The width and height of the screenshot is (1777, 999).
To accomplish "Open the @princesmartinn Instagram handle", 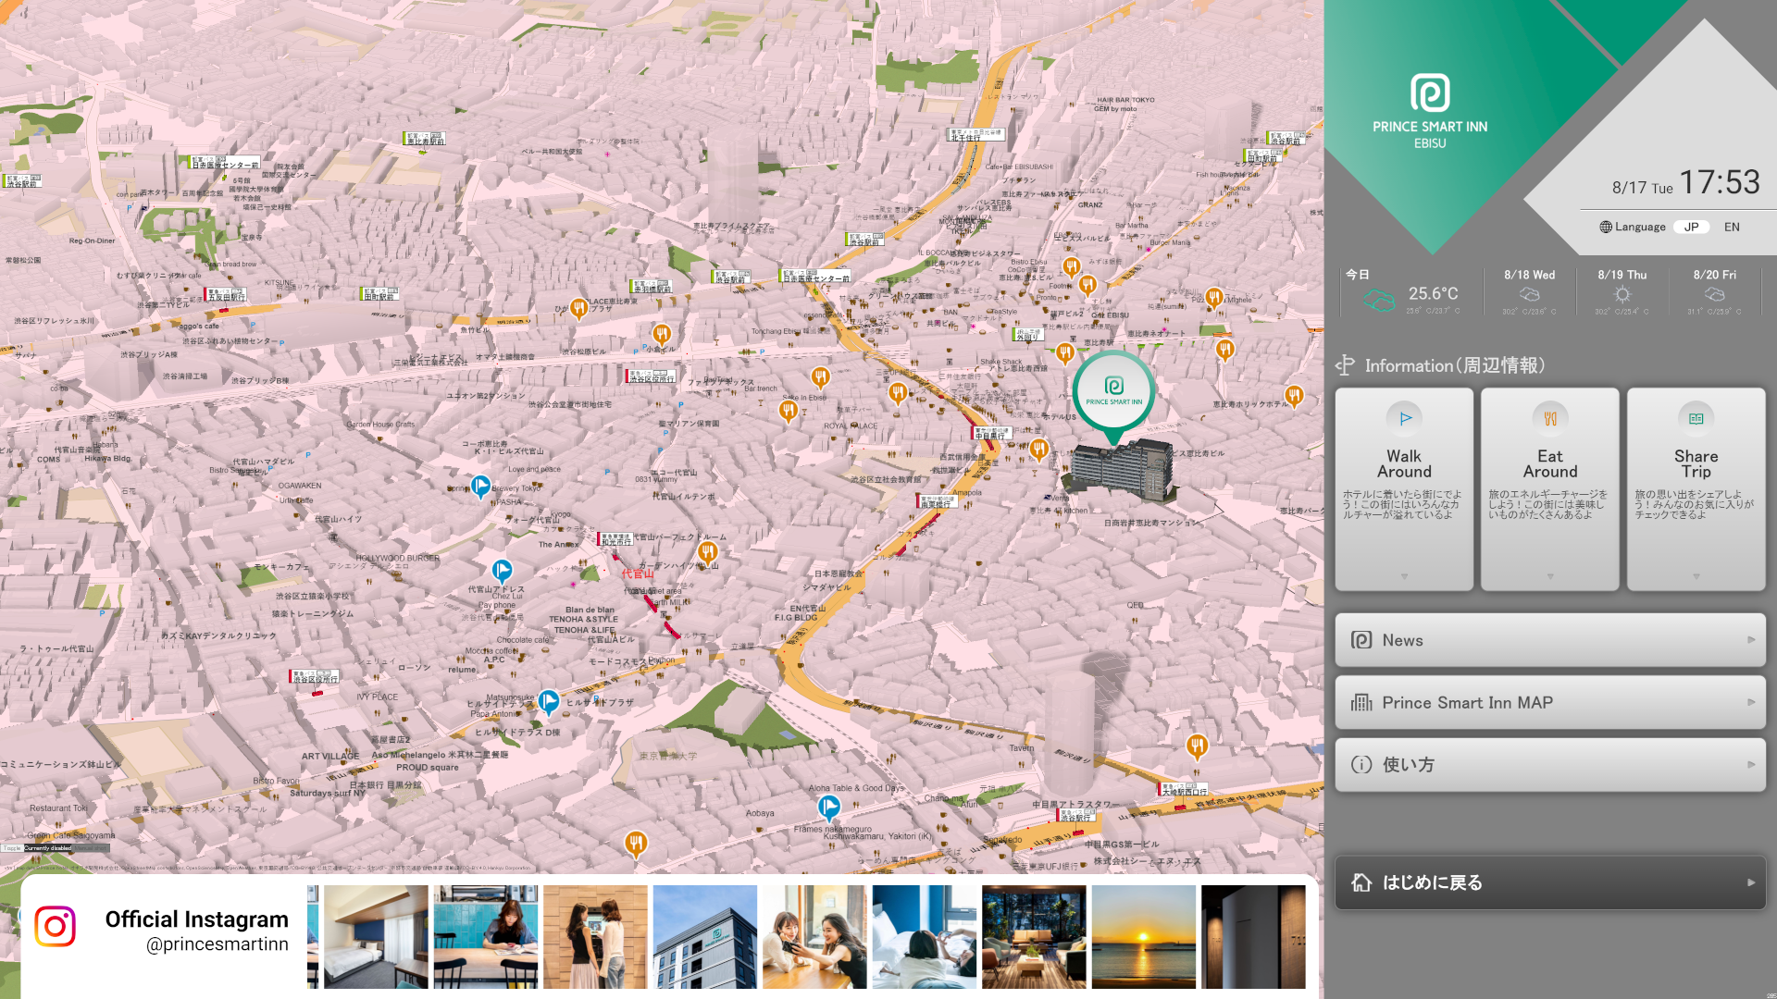I will (x=217, y=944).
